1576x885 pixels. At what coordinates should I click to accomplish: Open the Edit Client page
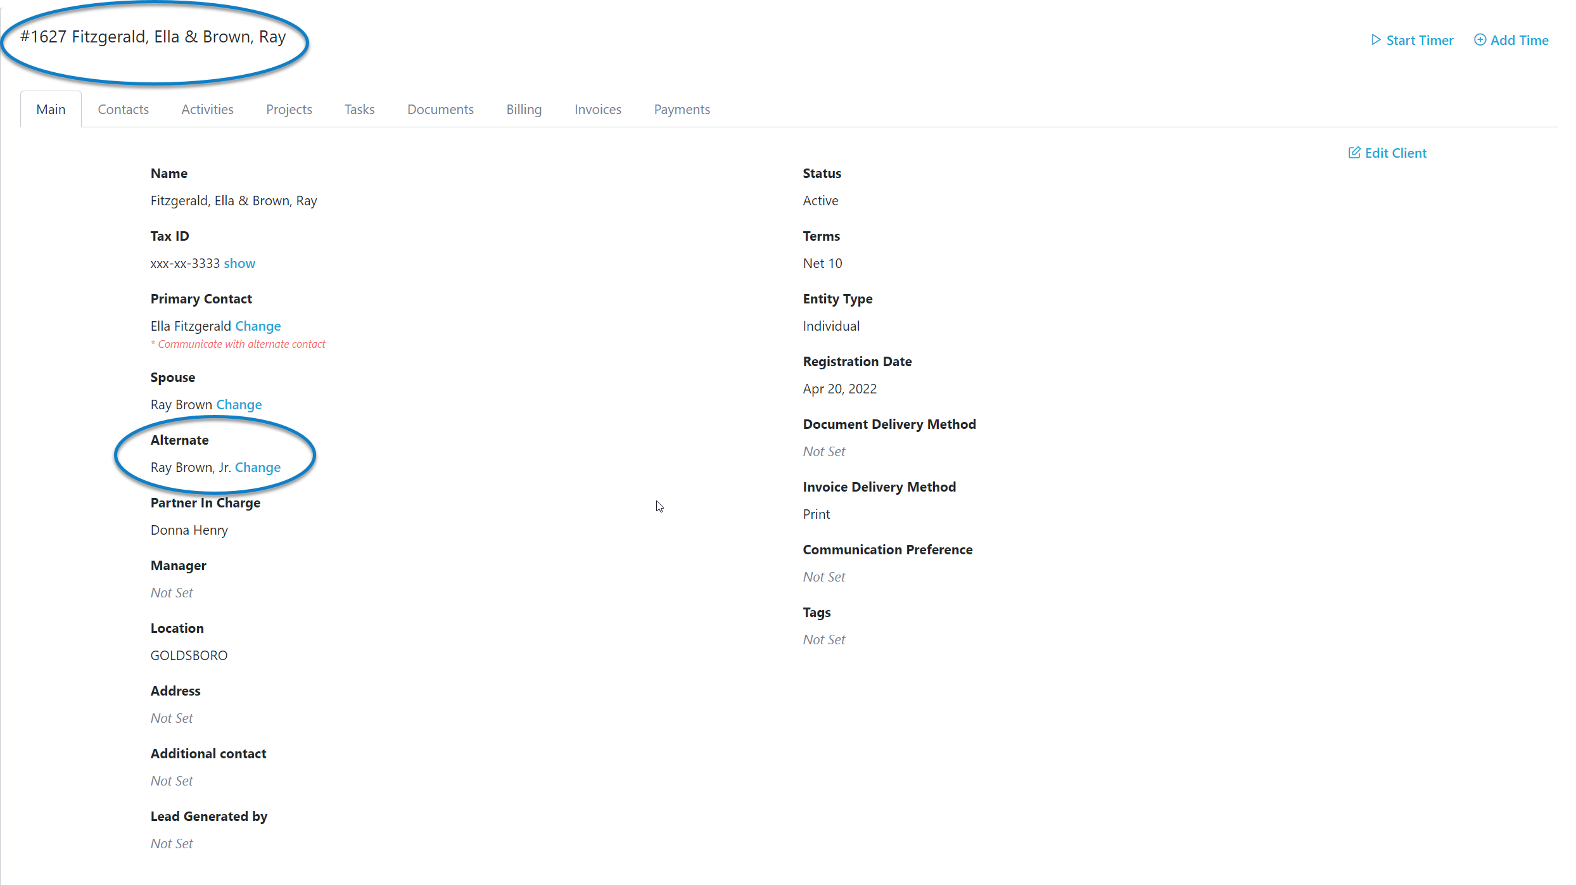point(1395,152)
